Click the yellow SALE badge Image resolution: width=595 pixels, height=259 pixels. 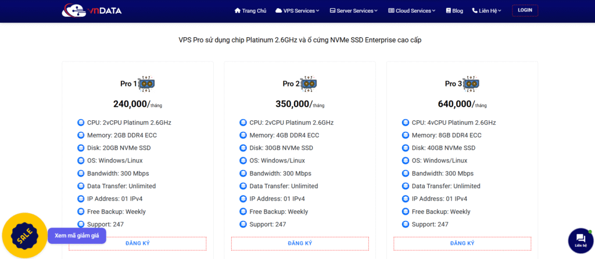24,236
